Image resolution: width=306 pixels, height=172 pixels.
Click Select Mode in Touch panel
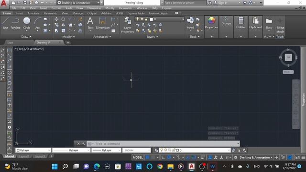280,25
